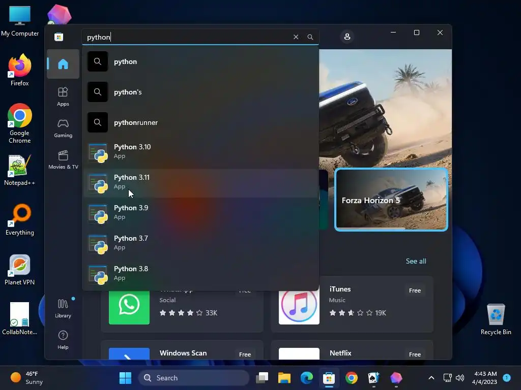Screen dimensions: 521x390
Task: Maximize the Microsoft Store window
Action: click(416, 32)
